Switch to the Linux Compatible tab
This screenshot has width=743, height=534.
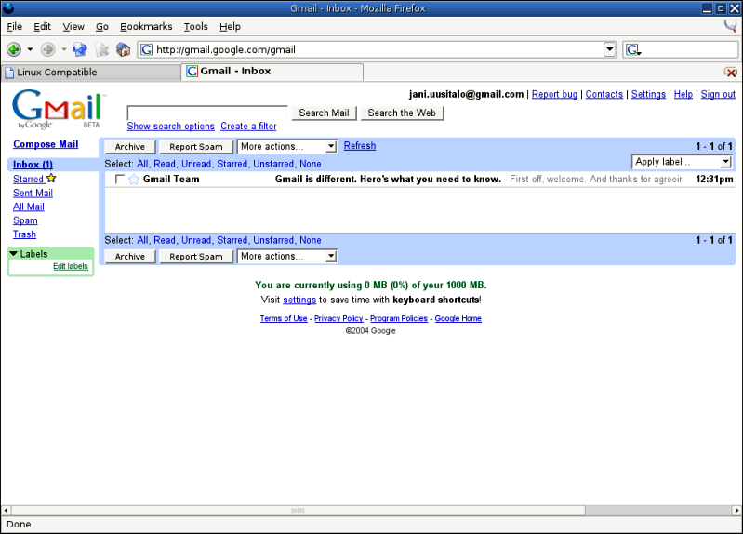point(90,72)
